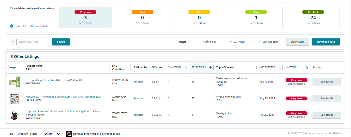Click the info icon beside CX Health calculated

coord(12,26)
